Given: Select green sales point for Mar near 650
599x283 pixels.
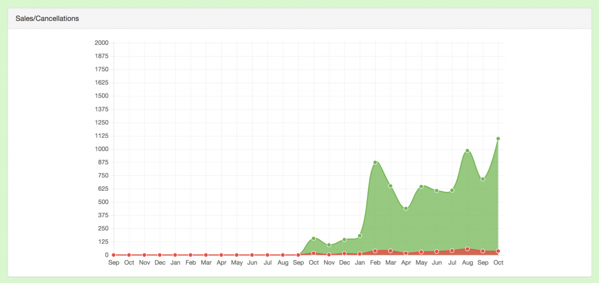Looking at the screenshot, I should click(x=390, y=186).
